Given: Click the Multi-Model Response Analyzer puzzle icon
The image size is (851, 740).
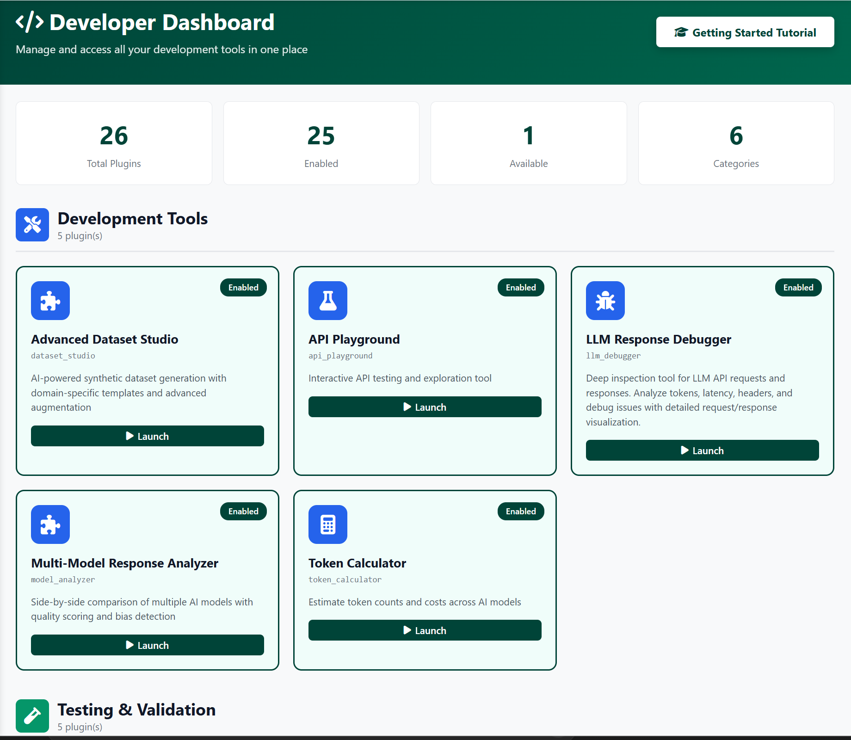Looking at the screenshot, I should click(50, 524).
